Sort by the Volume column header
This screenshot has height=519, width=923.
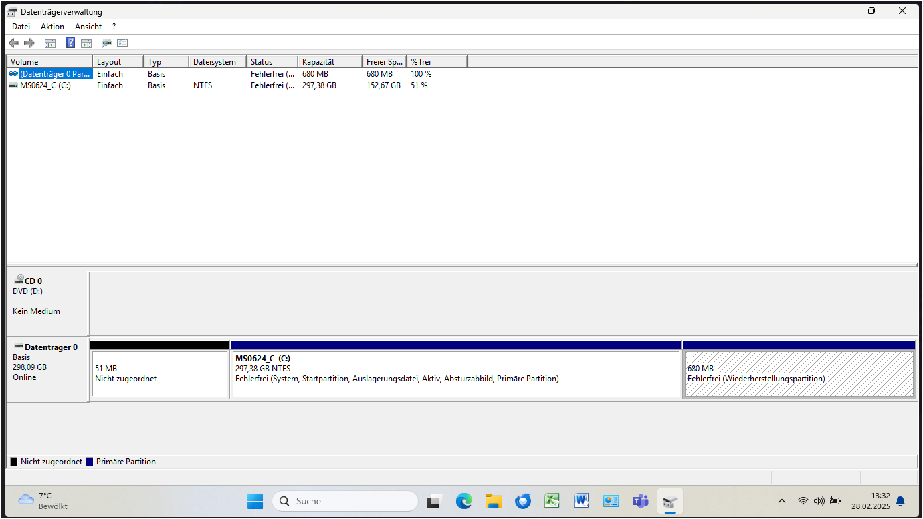[x=49, y=62]
